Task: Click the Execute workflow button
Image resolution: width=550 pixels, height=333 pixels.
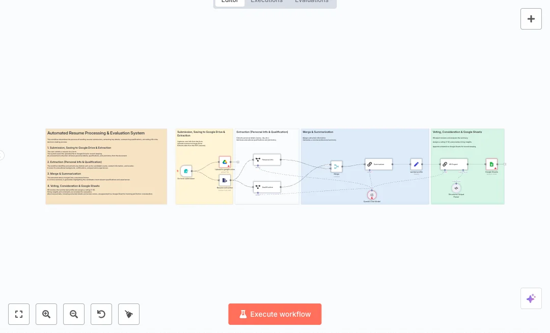Action: (x=274, y=314)
